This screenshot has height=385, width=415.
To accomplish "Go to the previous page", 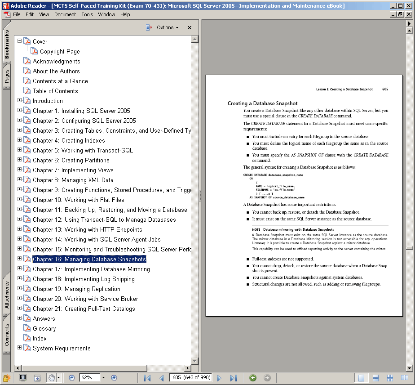I will click(x=161, y=378).
